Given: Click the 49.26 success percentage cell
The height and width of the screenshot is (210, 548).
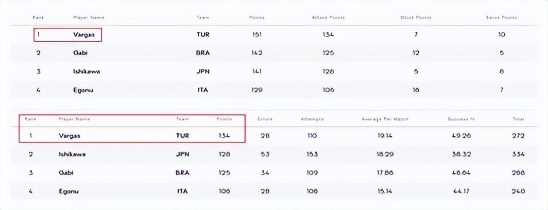Looking at the screenshot, I should [460, 136].
